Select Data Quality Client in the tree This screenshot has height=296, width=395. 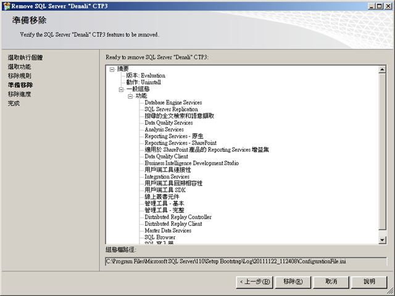click(x=166, y=157)
